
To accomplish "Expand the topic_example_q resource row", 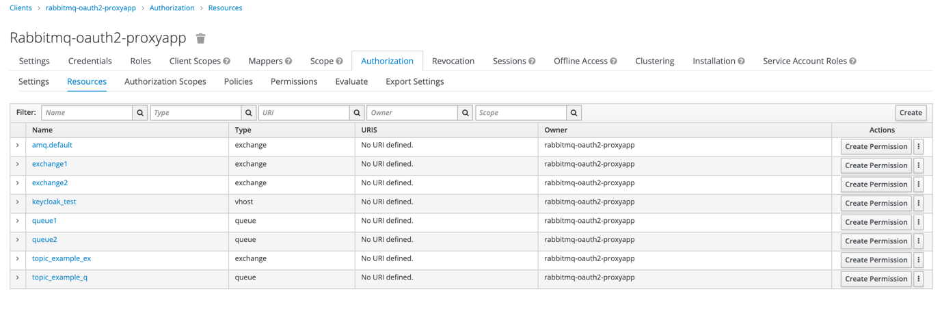I will [x=18, y=277].
